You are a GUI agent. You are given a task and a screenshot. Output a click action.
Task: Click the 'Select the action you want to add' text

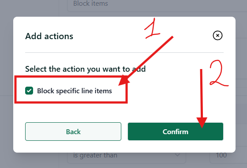86,69
